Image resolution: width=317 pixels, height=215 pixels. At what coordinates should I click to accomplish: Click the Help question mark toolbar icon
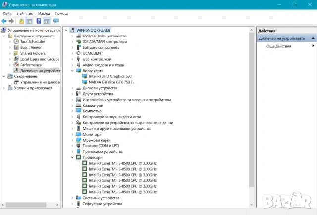(x=39, y=21)
